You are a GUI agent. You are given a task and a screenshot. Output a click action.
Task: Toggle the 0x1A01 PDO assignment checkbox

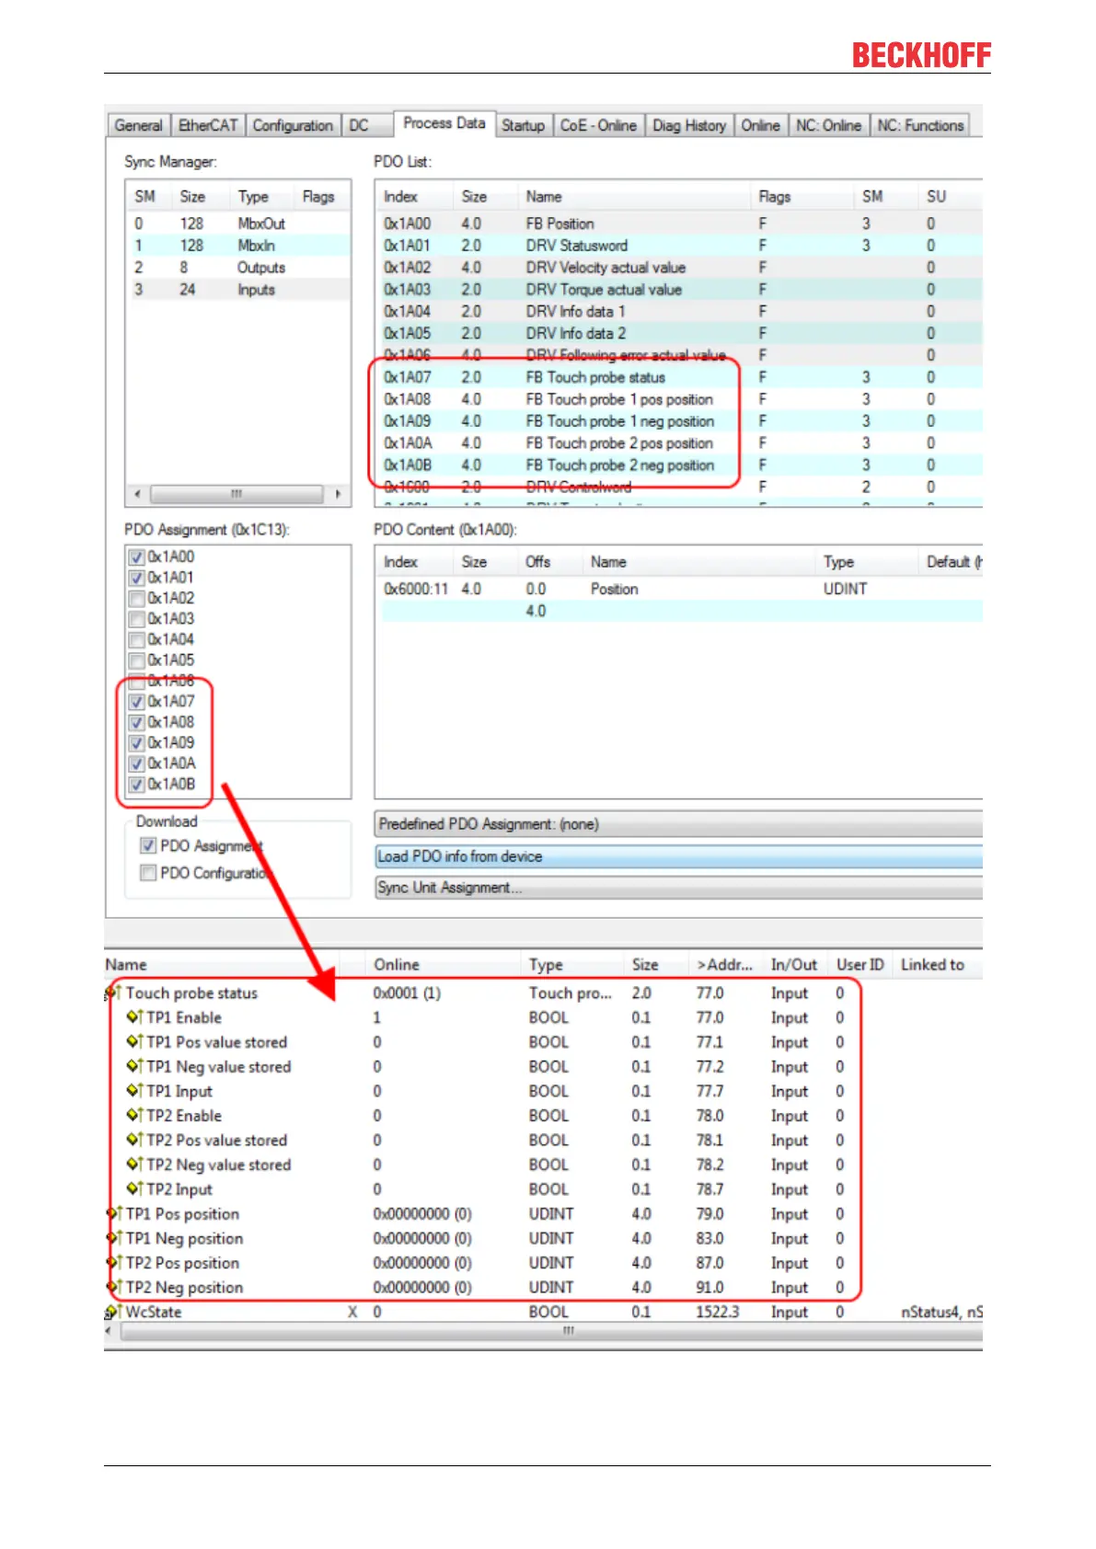coord(137,578)
